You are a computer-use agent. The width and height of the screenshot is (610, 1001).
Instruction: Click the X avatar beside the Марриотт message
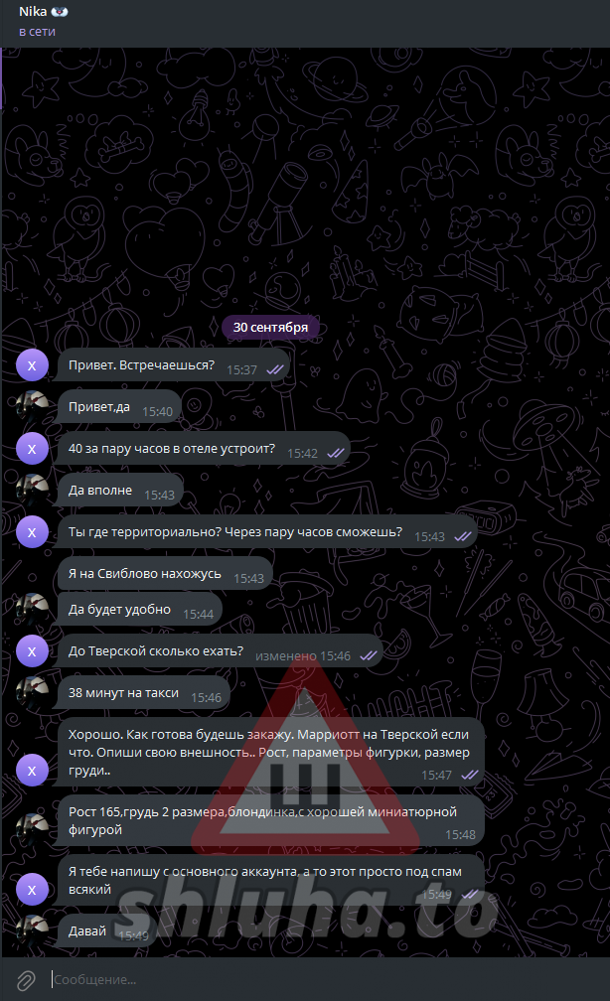pyautogui.click(x=32, y=772)
